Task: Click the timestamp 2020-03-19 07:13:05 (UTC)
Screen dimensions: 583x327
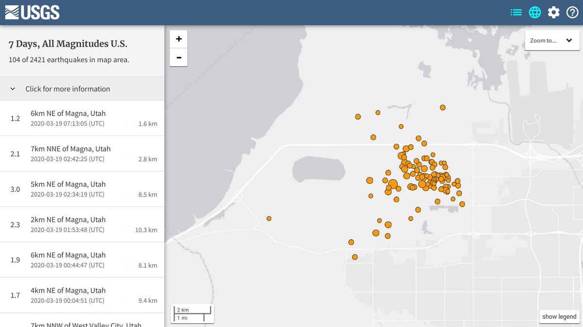Action: pos(67,123)
